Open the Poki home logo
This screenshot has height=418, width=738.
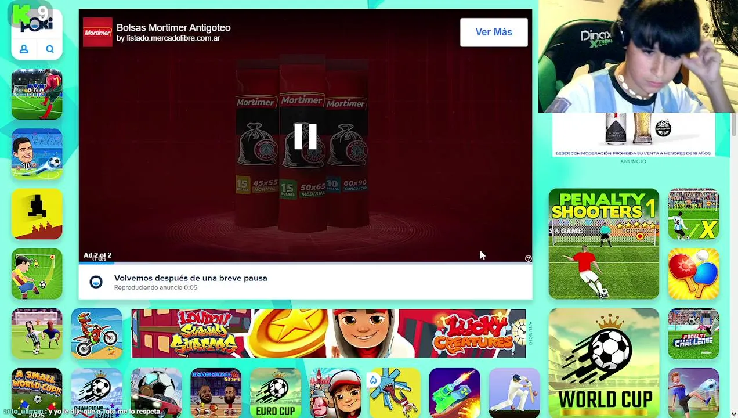point(37,23)
